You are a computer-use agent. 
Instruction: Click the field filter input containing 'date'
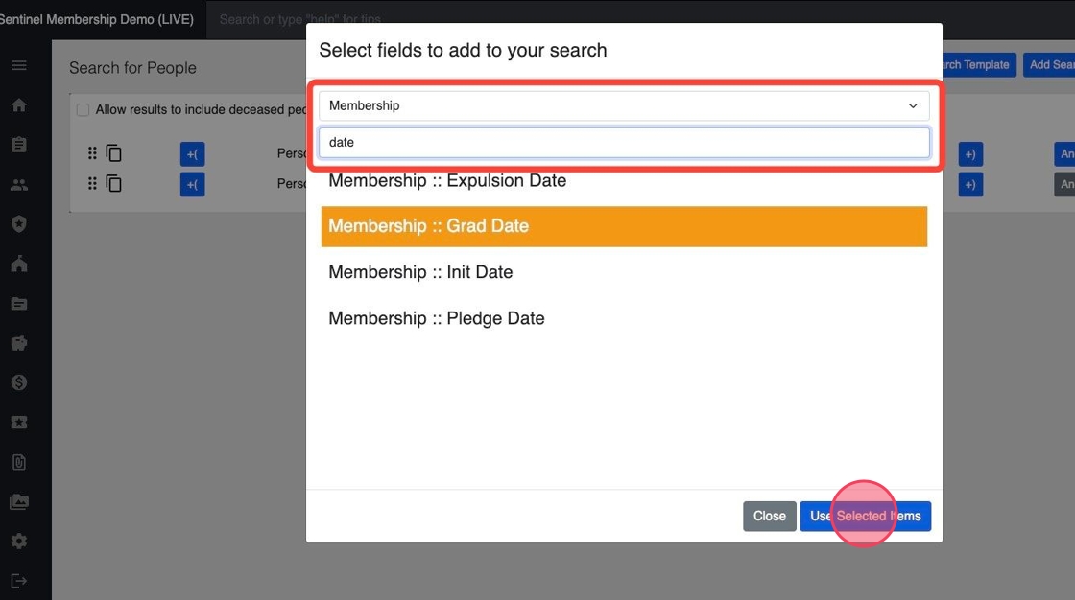point(624,142)
